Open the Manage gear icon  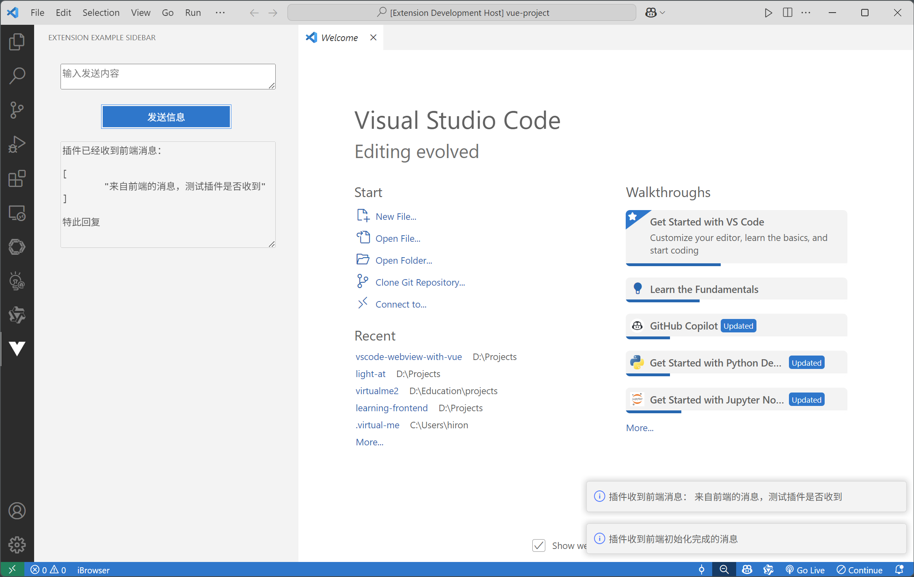pyautogui.click(x=17, y=544)
